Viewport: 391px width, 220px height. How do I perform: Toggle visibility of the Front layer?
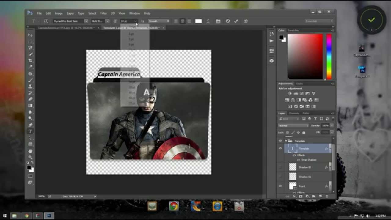pyautogui.click(x=280, y=186)
